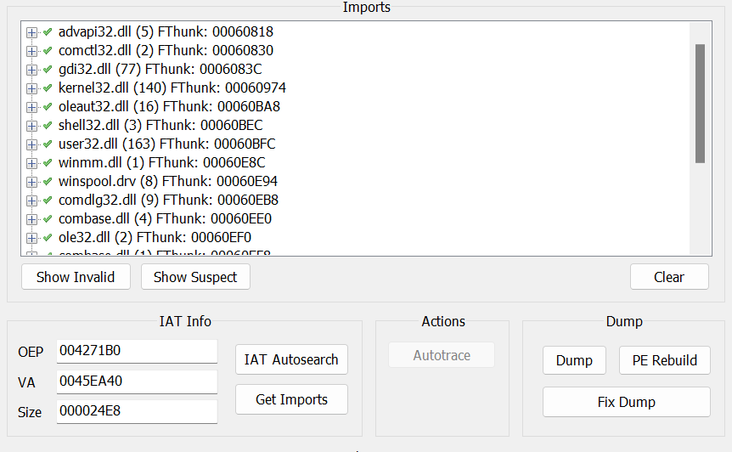Click the Show Invalid button
732x452 pixels.
76,277
